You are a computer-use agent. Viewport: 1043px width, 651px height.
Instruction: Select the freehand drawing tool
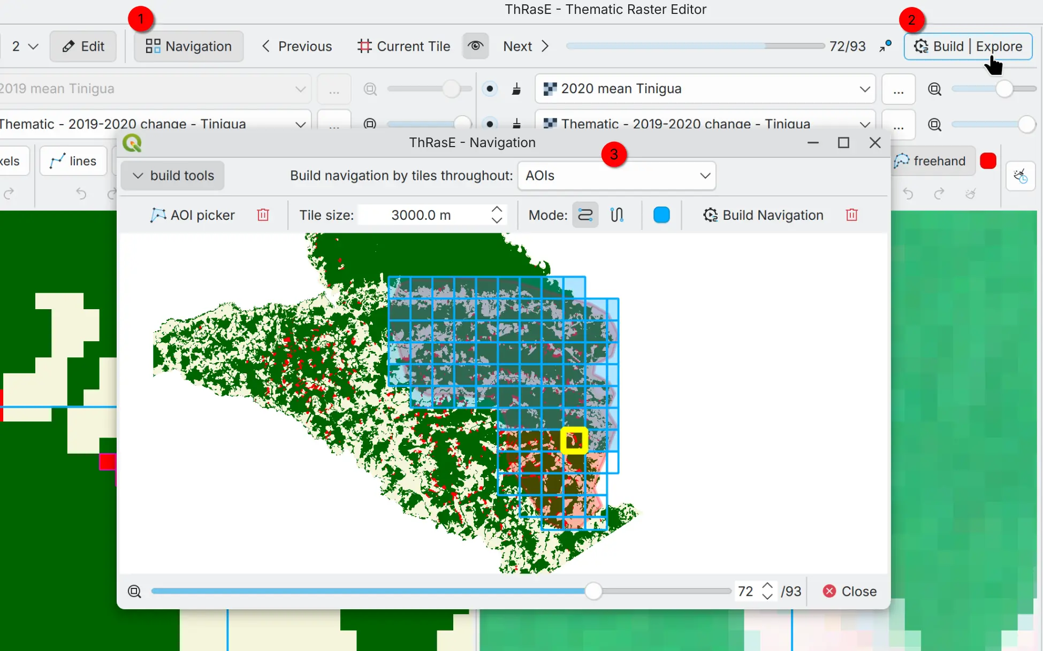pos(930,161)
